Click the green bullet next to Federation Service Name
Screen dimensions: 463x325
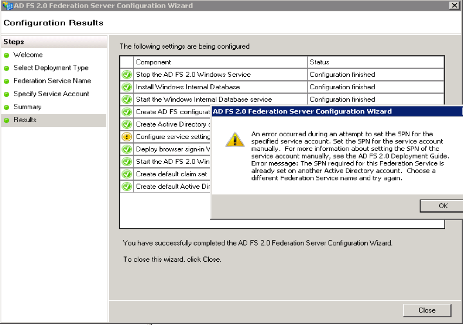pyautogui.click(x=7, y=81)
